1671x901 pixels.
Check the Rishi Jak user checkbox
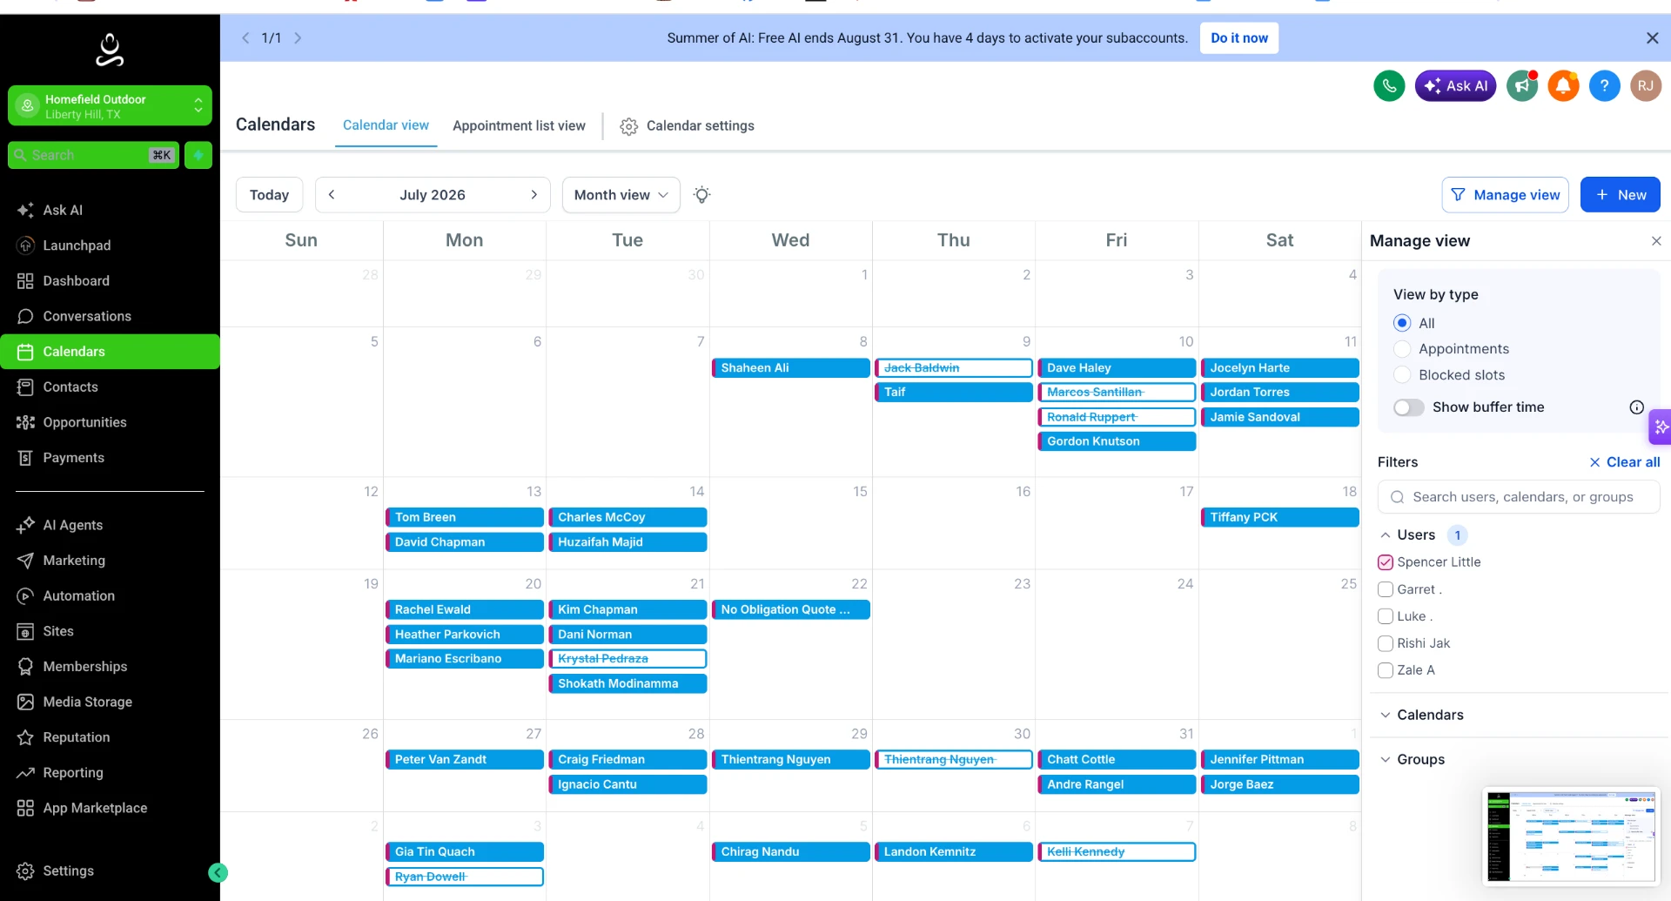pos(1386,643)
